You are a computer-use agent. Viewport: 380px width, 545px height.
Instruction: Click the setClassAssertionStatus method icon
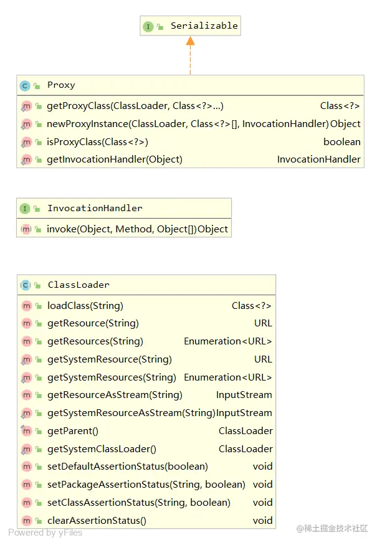27,503
